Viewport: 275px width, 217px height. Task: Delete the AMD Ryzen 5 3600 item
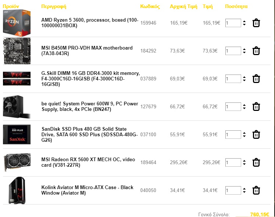click(x=256, y=23)
